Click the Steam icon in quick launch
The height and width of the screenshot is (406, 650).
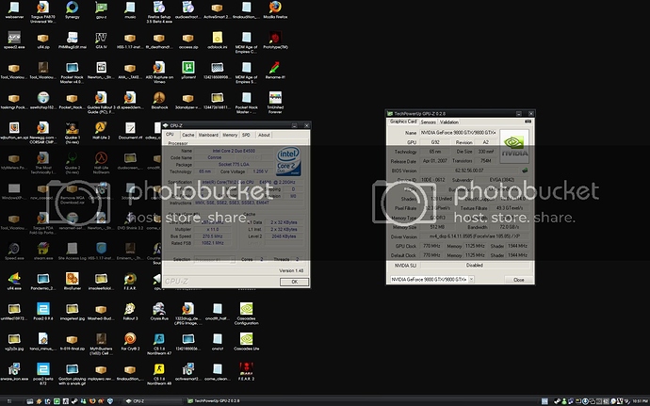[73, 401]
